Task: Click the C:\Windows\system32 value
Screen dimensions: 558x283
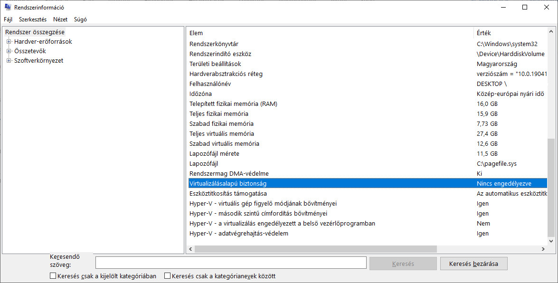Action: (507, 44)
